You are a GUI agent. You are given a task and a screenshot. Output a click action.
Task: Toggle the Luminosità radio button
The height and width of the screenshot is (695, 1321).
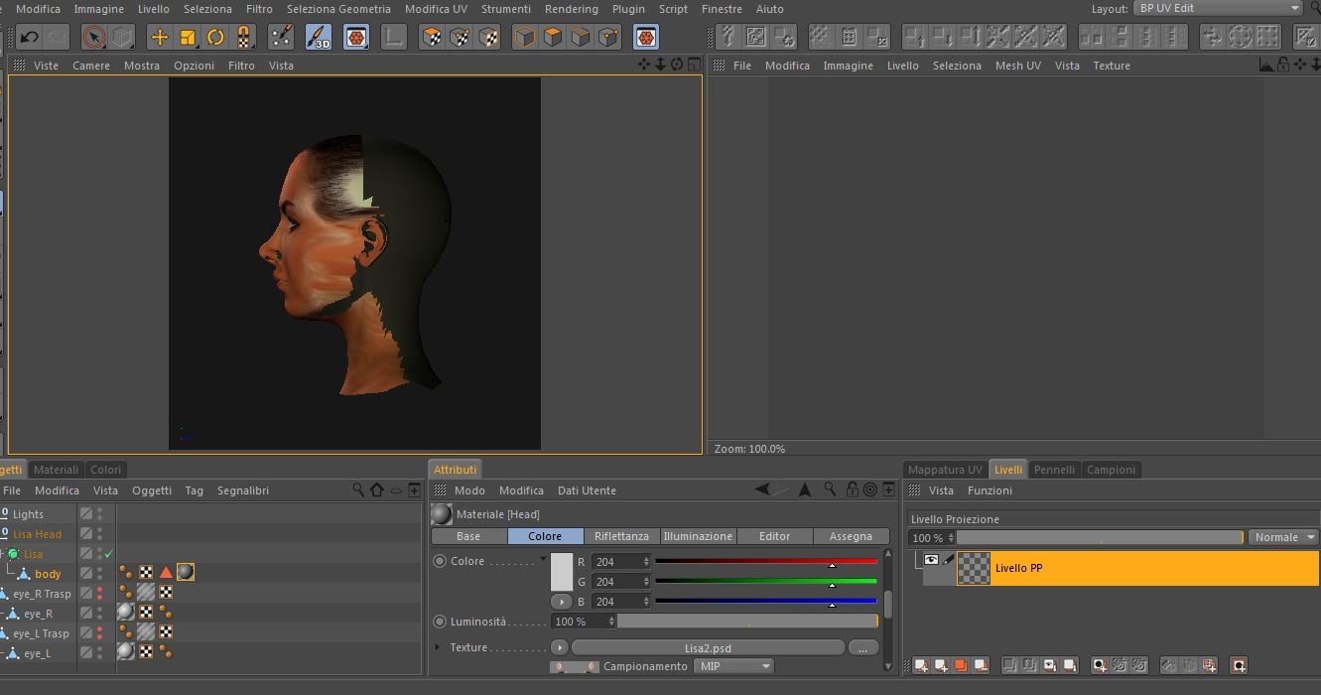click(440, 622)
